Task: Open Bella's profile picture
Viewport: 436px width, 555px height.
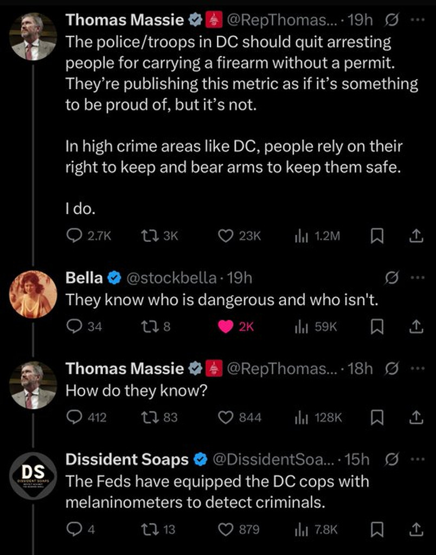Action: click(33, 294)
